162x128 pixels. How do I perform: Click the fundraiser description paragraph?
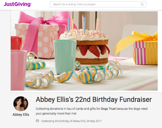(92, 111)
